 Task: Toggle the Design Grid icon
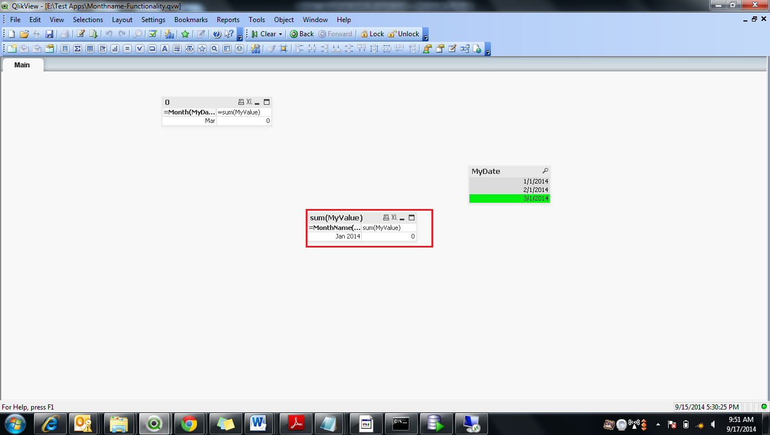pyautogui.click(x=284, y=49)
